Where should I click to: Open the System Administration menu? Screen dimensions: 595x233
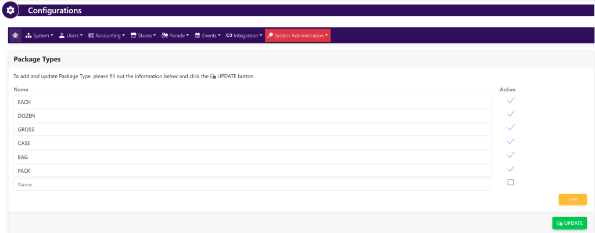tap(297, 35)
